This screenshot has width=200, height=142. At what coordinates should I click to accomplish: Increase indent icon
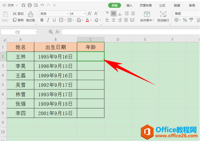click(x=133, y=13)
